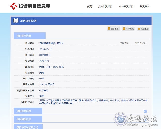Open 投资意向 in top navigation
Viewport: 161px width, 129px height.
(145, 6)
